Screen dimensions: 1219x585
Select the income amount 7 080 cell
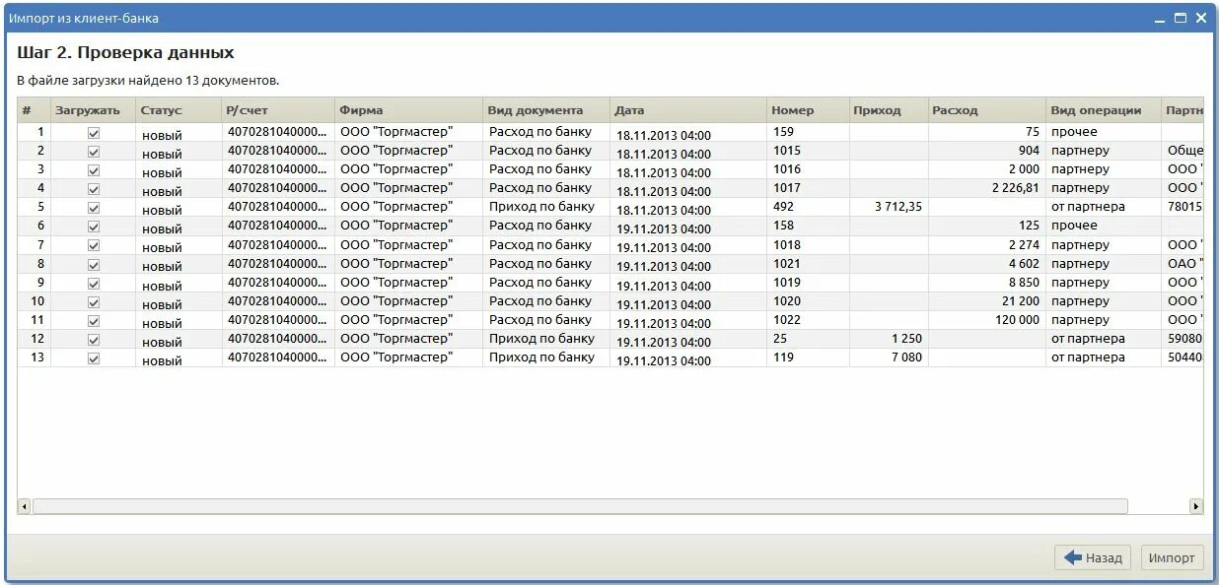889,358
